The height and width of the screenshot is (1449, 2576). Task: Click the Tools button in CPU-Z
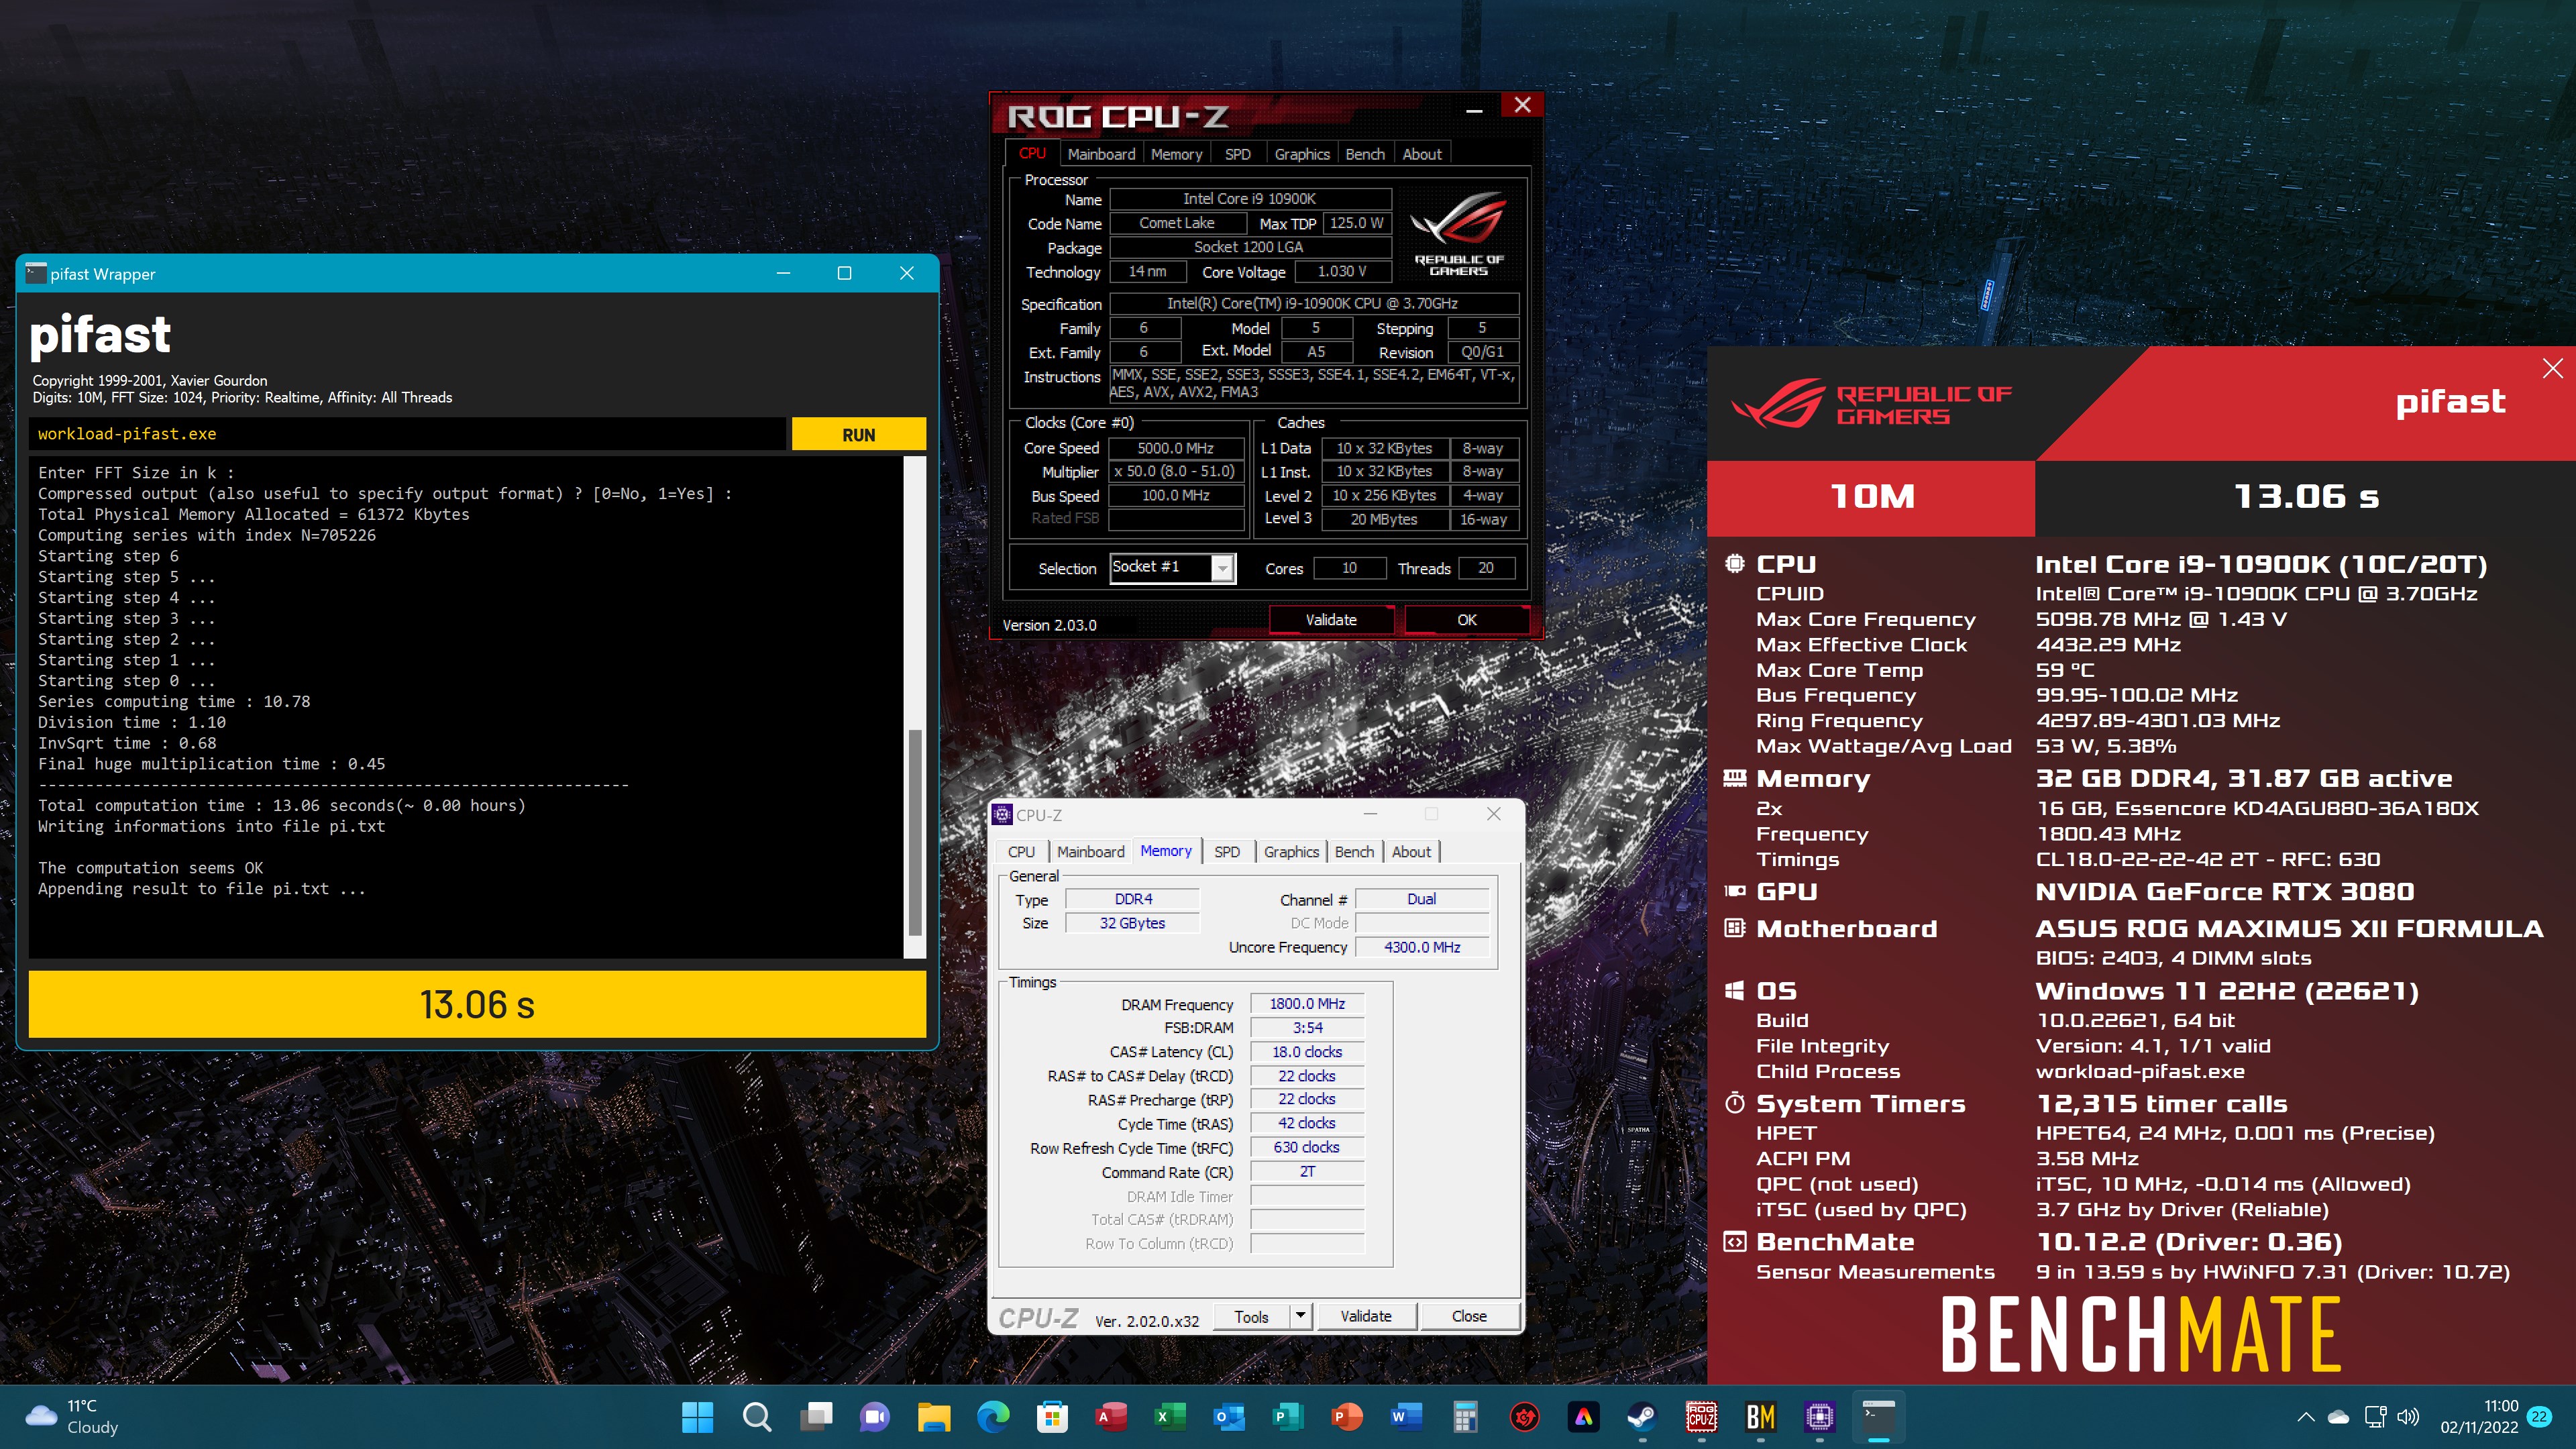(x=1251, y=1317)
